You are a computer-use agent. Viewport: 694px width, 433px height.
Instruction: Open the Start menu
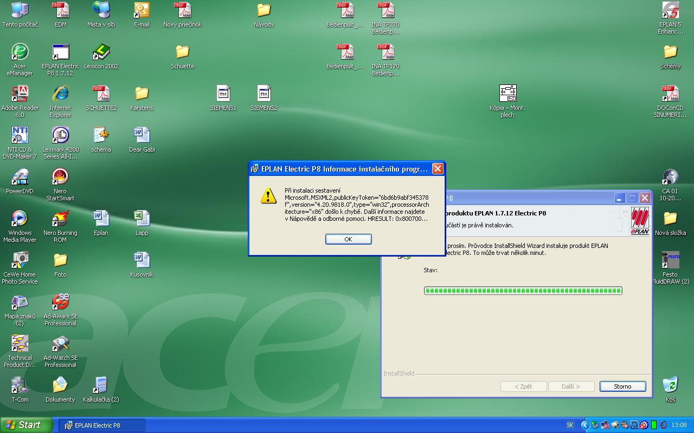coord(26,425)
